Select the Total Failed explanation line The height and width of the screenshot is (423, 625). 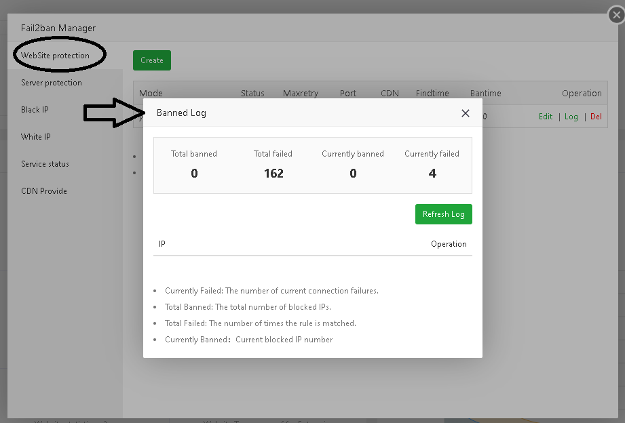tap(261, 323)
